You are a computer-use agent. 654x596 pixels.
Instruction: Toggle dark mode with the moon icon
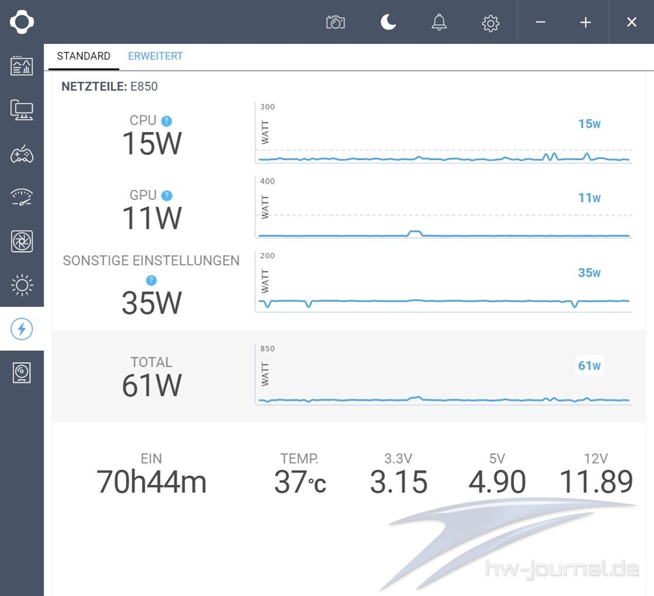(388, 22)
